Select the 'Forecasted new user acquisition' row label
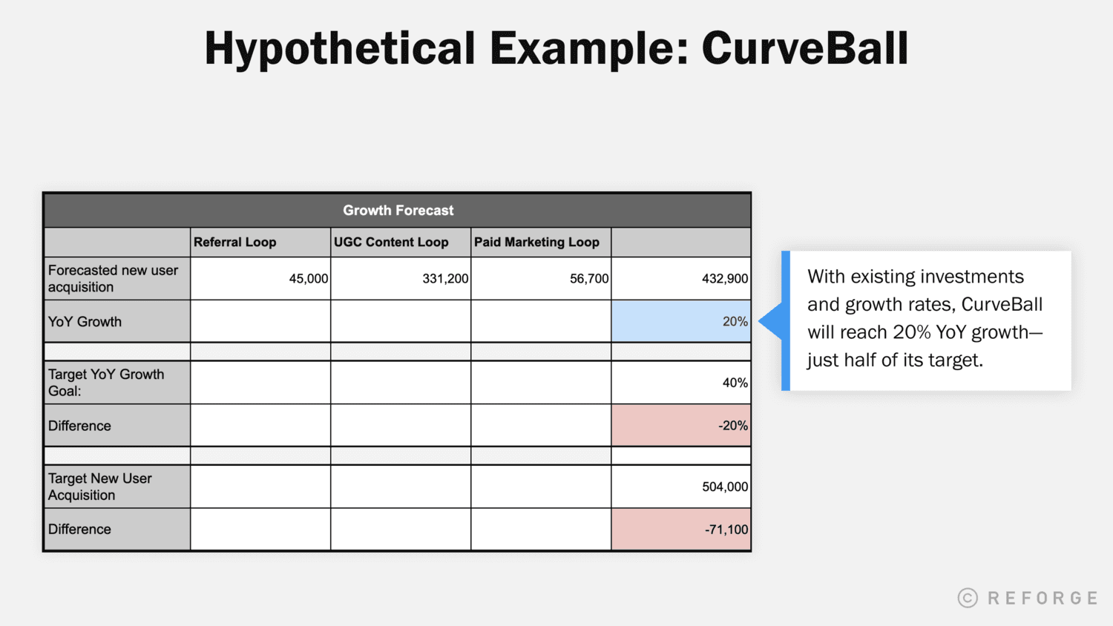The width and height of the screenshot is (1113, 626). tap(117, 279)
